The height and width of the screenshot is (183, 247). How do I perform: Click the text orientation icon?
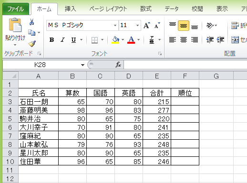pyautogui.click(x=209, y=26)
